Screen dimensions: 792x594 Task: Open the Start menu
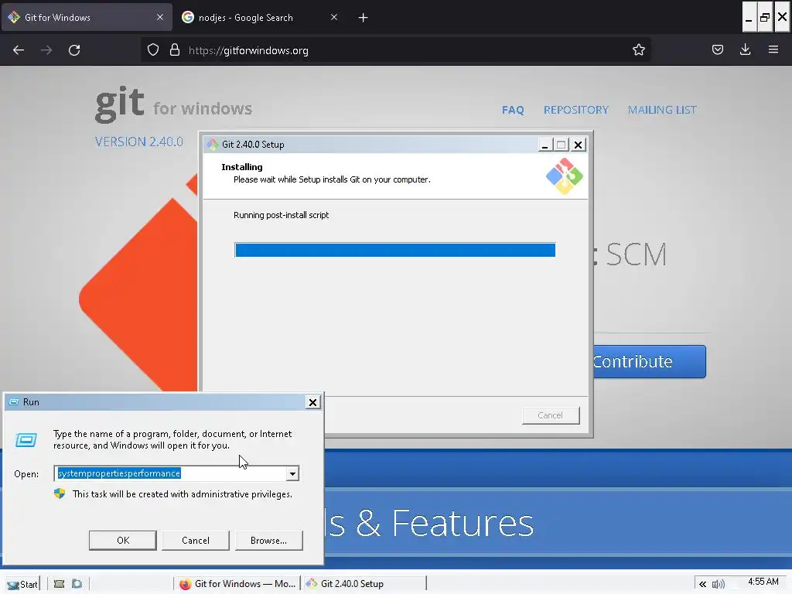click(x=22, y=584)
